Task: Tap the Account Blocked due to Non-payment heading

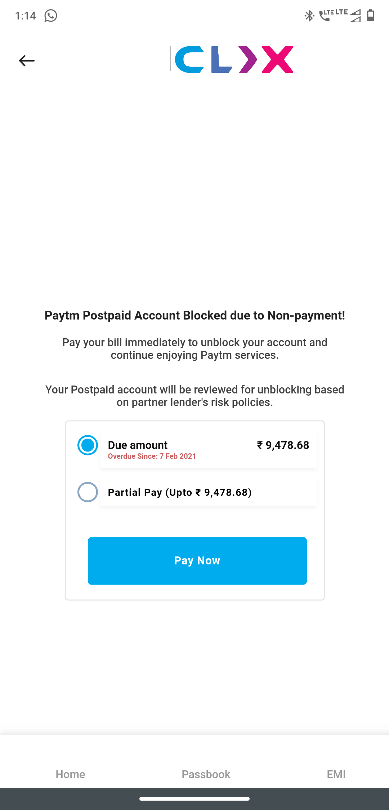Action: tap(194, 316)
